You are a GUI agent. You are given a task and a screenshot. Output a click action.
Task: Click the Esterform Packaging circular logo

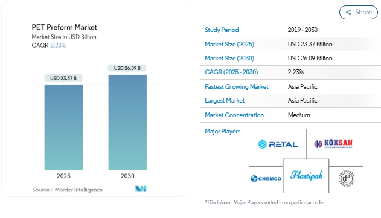pyautogui.click(x=347, y=179)
